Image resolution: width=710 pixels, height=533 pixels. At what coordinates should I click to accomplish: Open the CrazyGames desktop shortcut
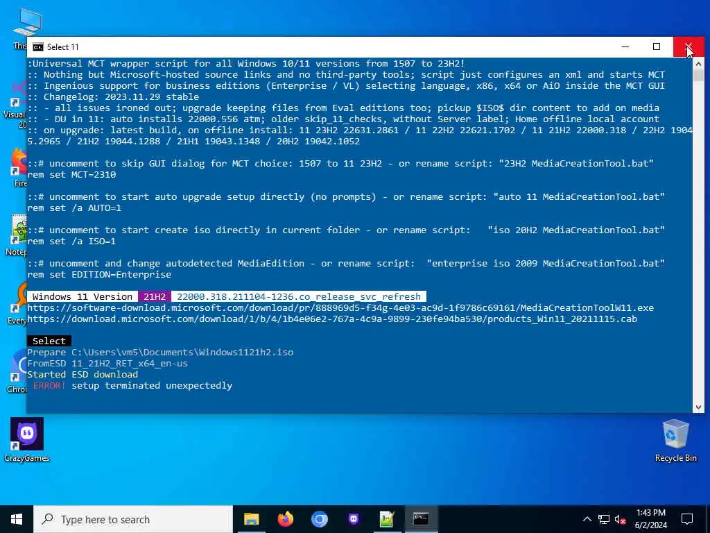pos(27,439)
